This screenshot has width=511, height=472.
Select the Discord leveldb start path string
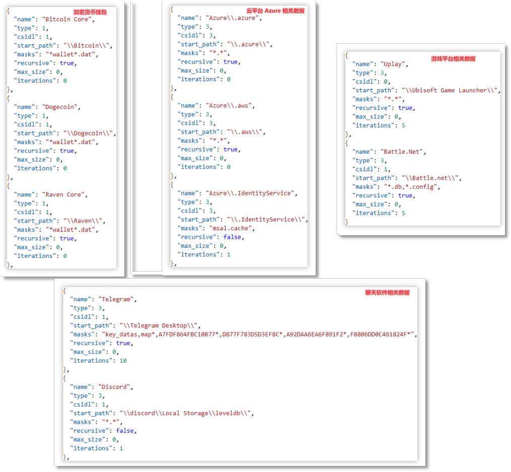point(186,413)
